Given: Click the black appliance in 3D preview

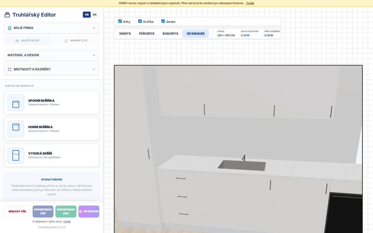Looking at the screenshot, I should [344, 213].
